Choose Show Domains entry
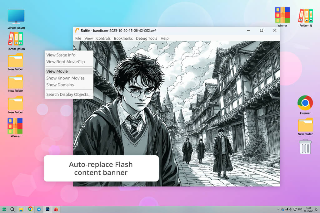This screenshot has width=320, height=213. tap(69, 85)
